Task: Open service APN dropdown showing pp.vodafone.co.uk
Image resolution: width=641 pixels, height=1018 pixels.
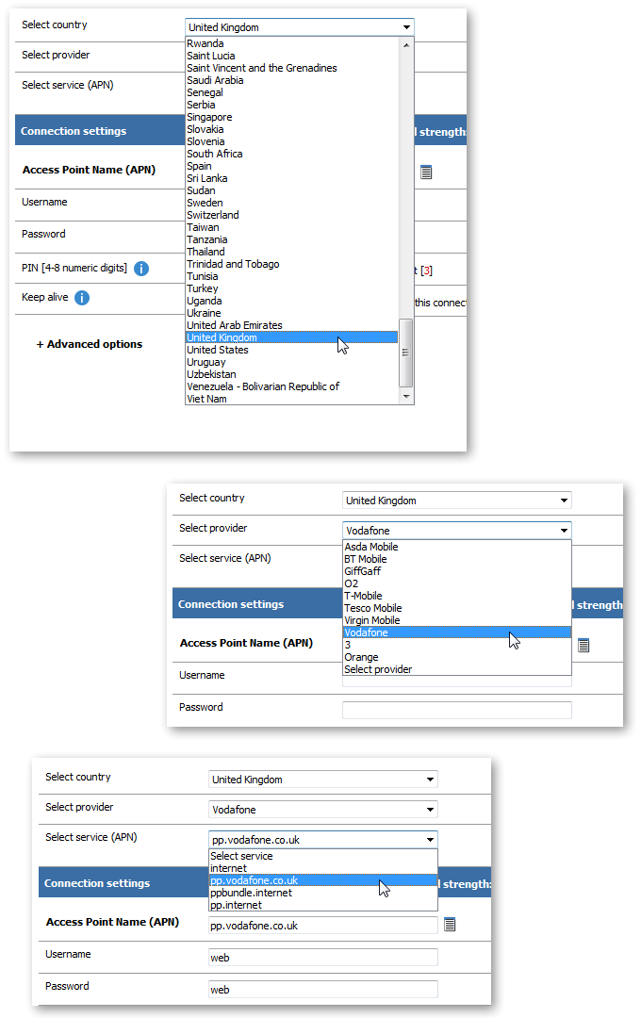Action: pyautogui.click(x=322, y=840)
